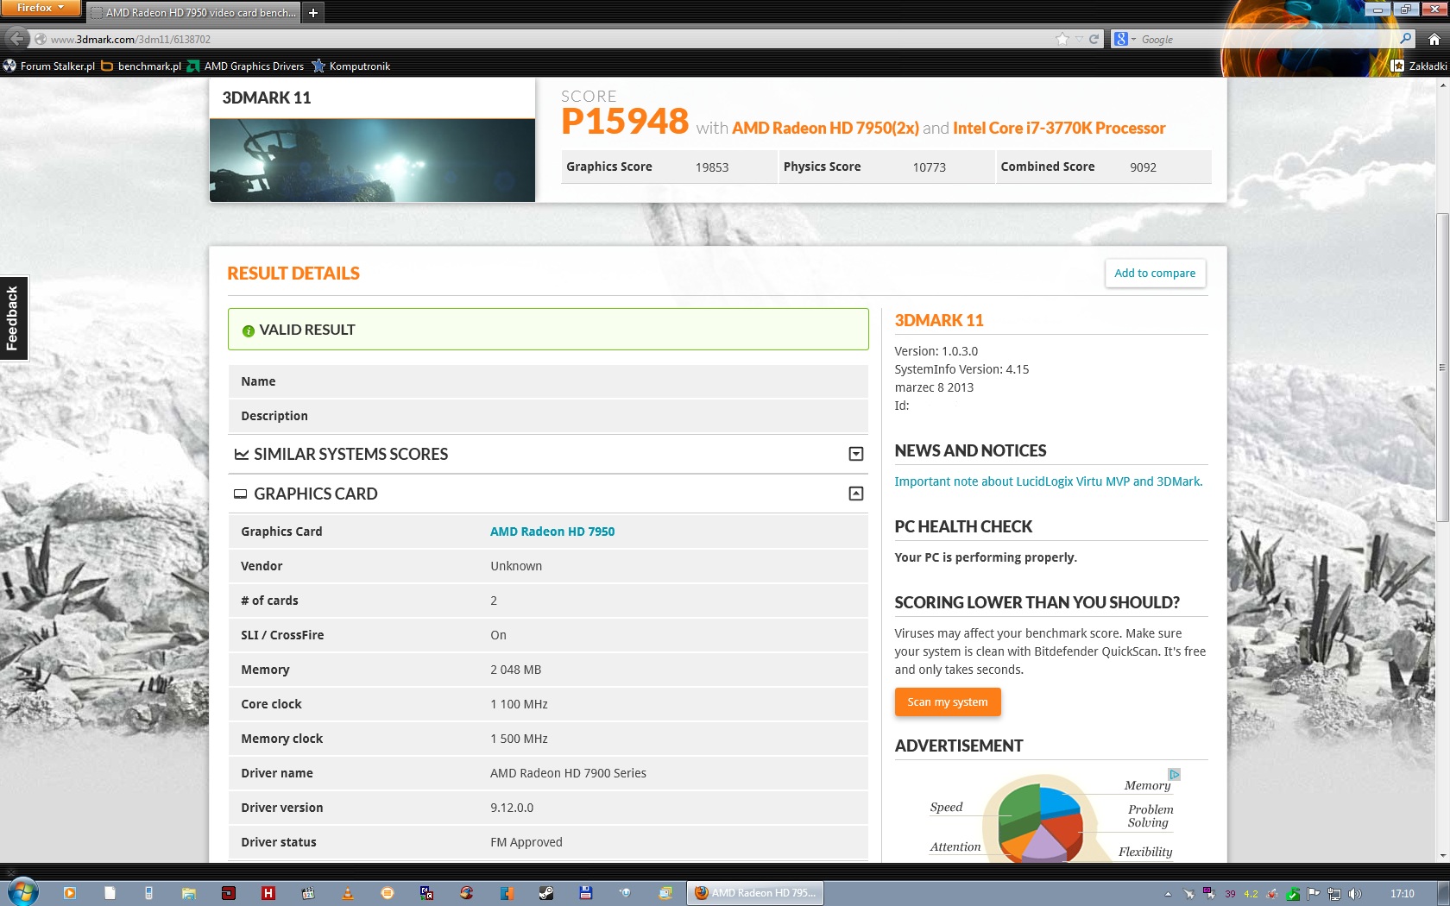Open the phone device taskbar icon
The width and height of the screenshot is (1450, 906).
148,893
